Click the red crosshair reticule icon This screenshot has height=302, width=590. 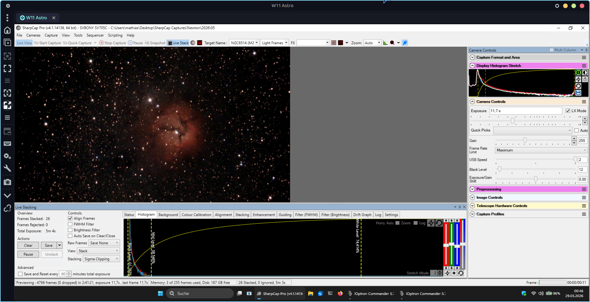340,43
